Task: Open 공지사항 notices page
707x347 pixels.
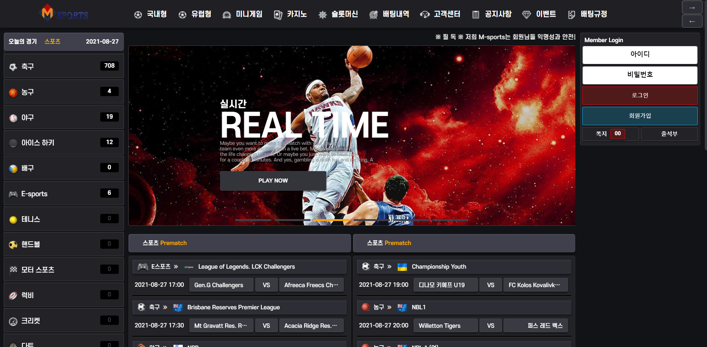Action: point(492,14)
